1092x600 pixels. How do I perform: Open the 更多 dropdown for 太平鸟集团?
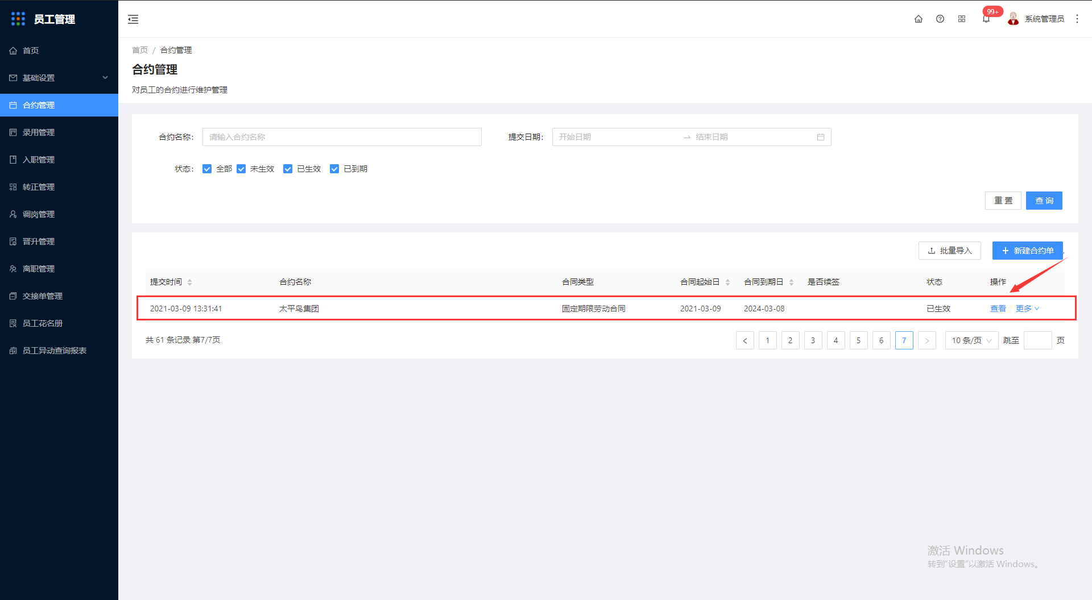[x=1028, y=309]
